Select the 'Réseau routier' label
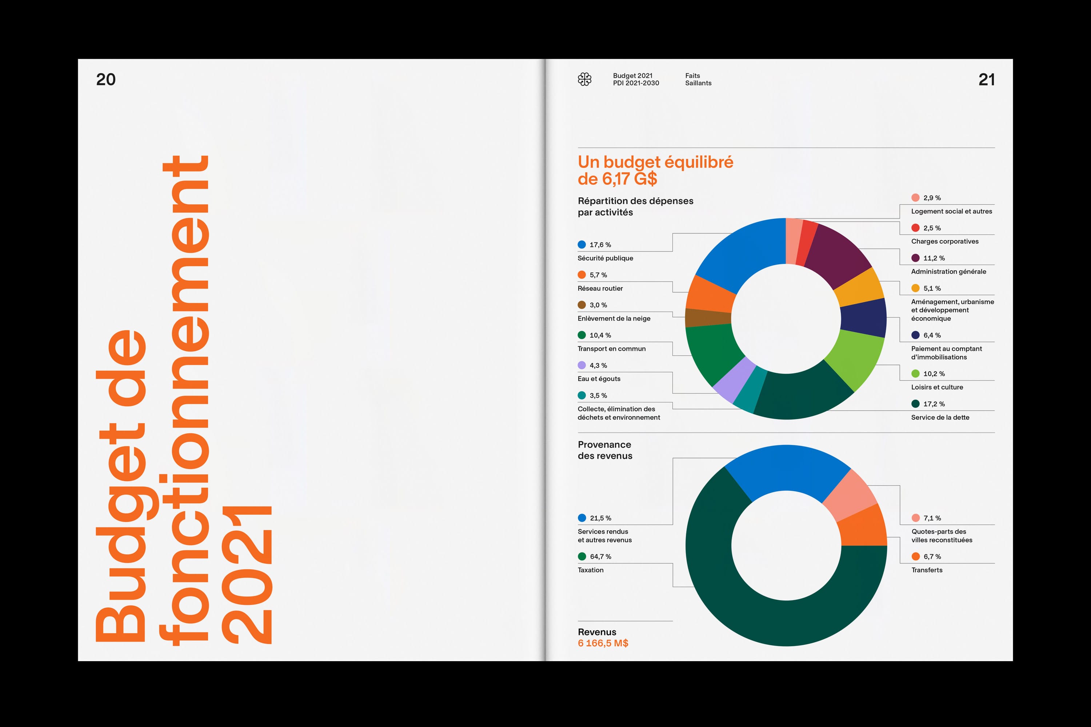The height and width of the screenshot is (727, 1091). coord(600,288)
